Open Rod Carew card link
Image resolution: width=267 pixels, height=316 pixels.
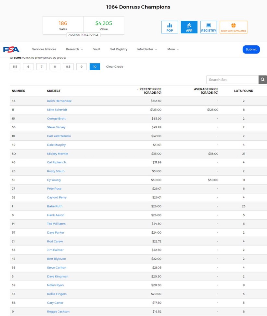pyautogui.click(x=55, y=241)
